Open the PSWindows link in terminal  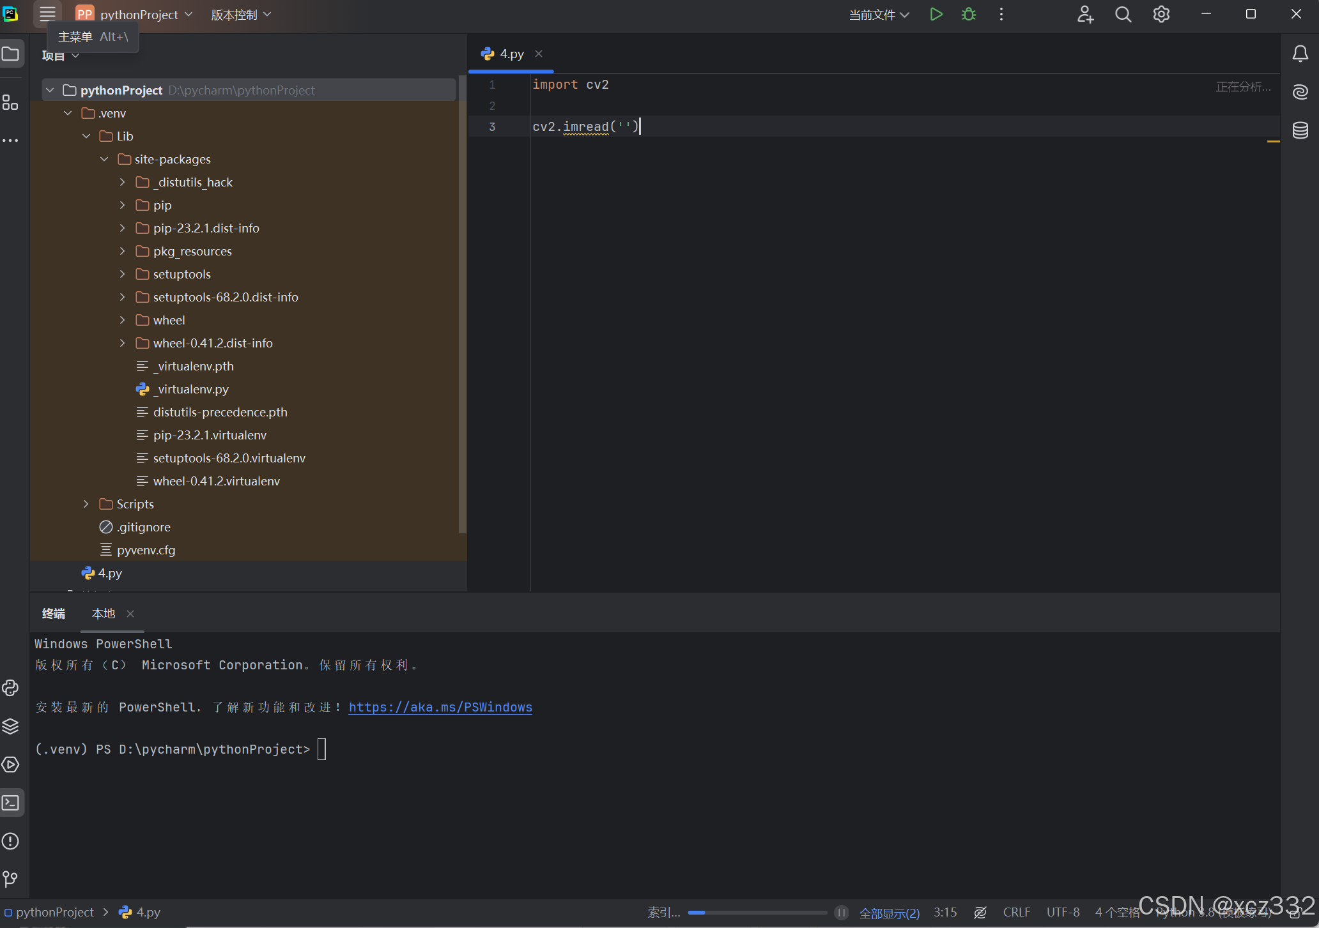(x=440, y=707)
